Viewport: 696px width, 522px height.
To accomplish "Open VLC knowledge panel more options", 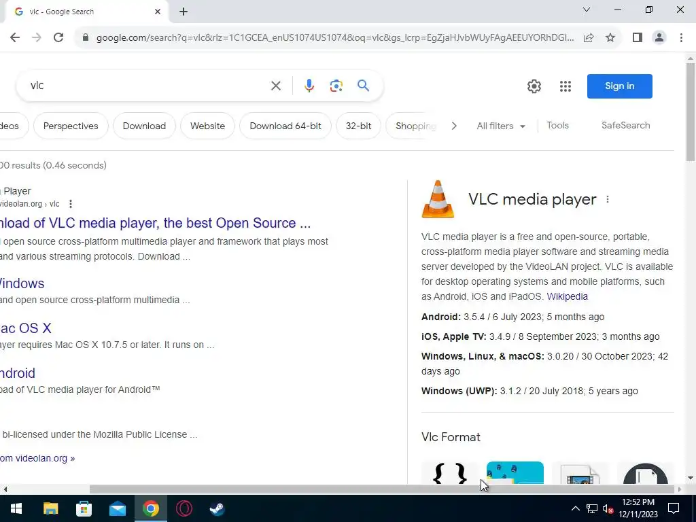I will click(x=607, y=199).
